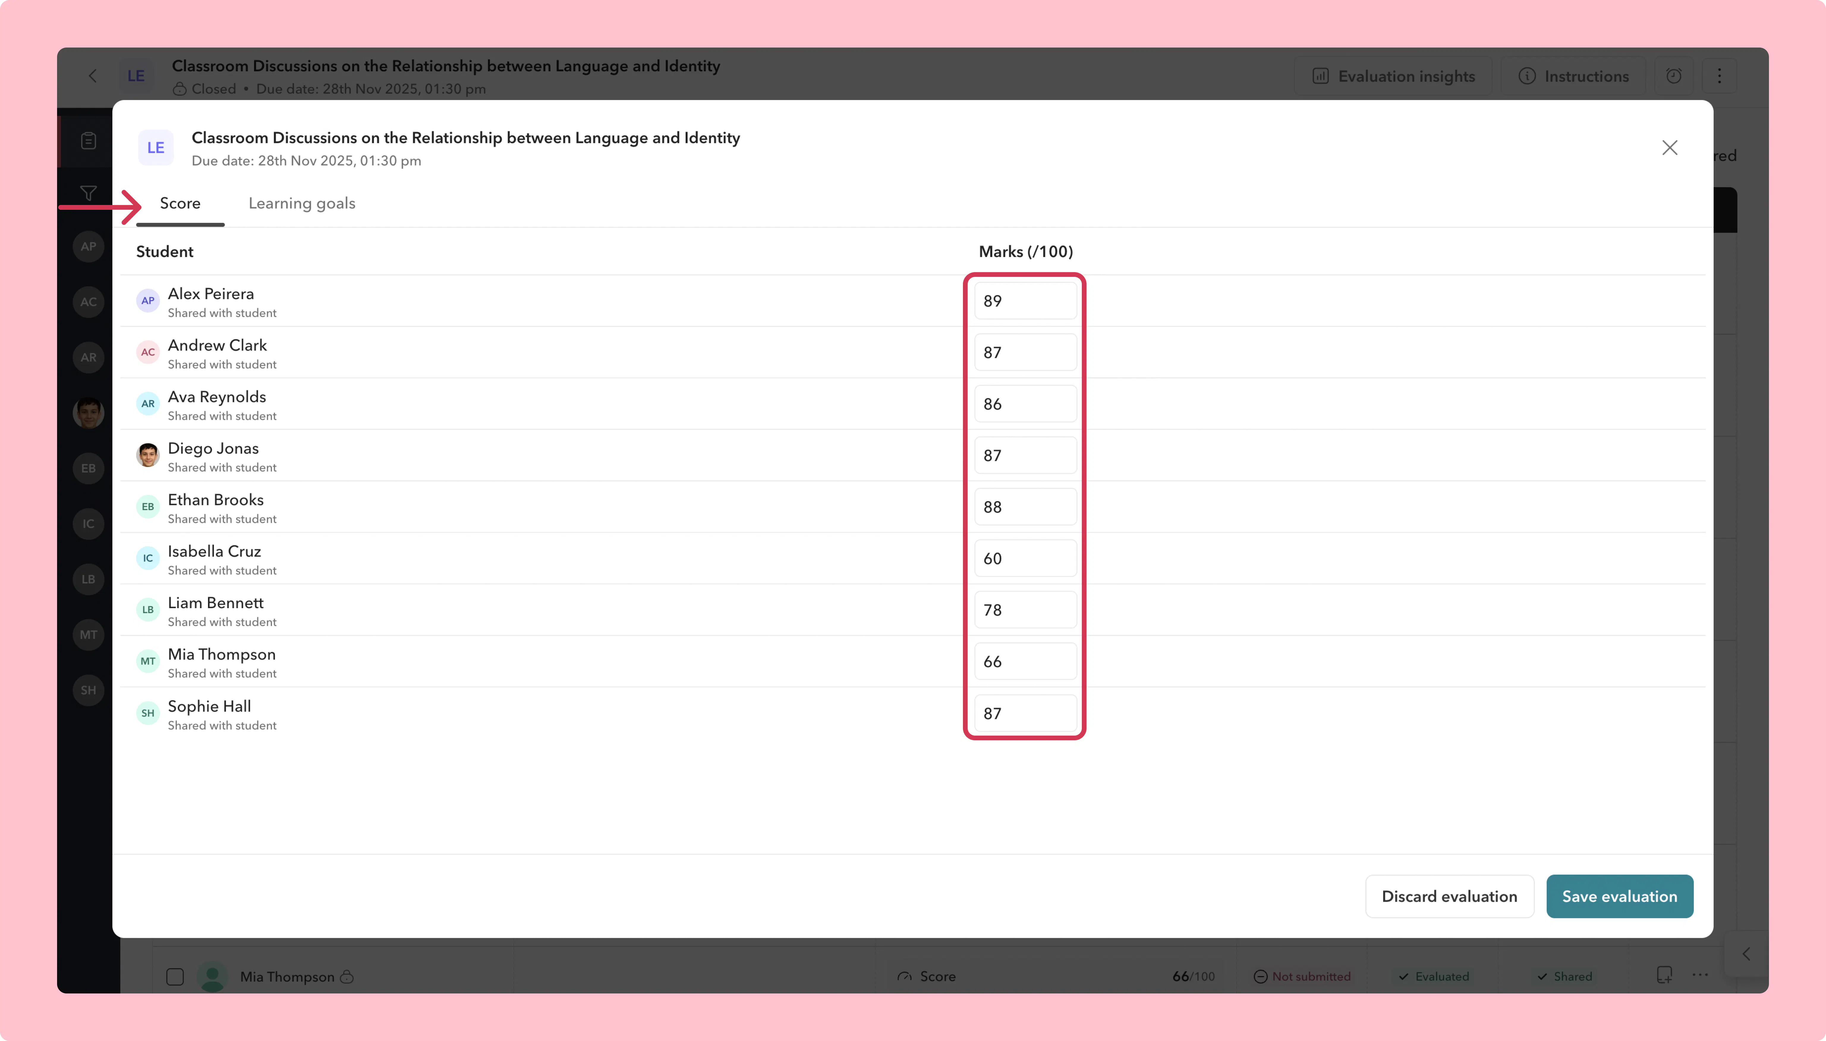Edit Ava Reynolds' marks field

1025,404
